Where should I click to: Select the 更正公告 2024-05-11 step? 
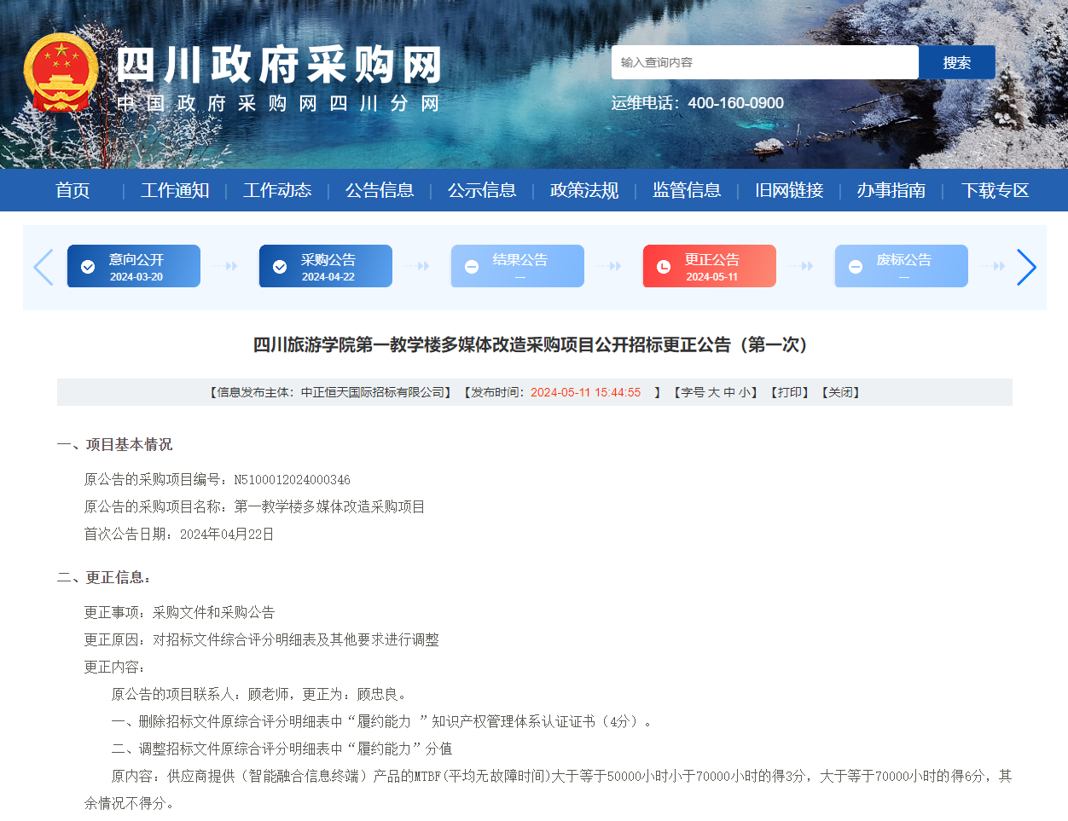click(x=710, y=266)
